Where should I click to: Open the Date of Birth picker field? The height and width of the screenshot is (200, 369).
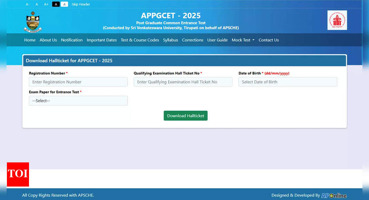(x=288, y=82)
